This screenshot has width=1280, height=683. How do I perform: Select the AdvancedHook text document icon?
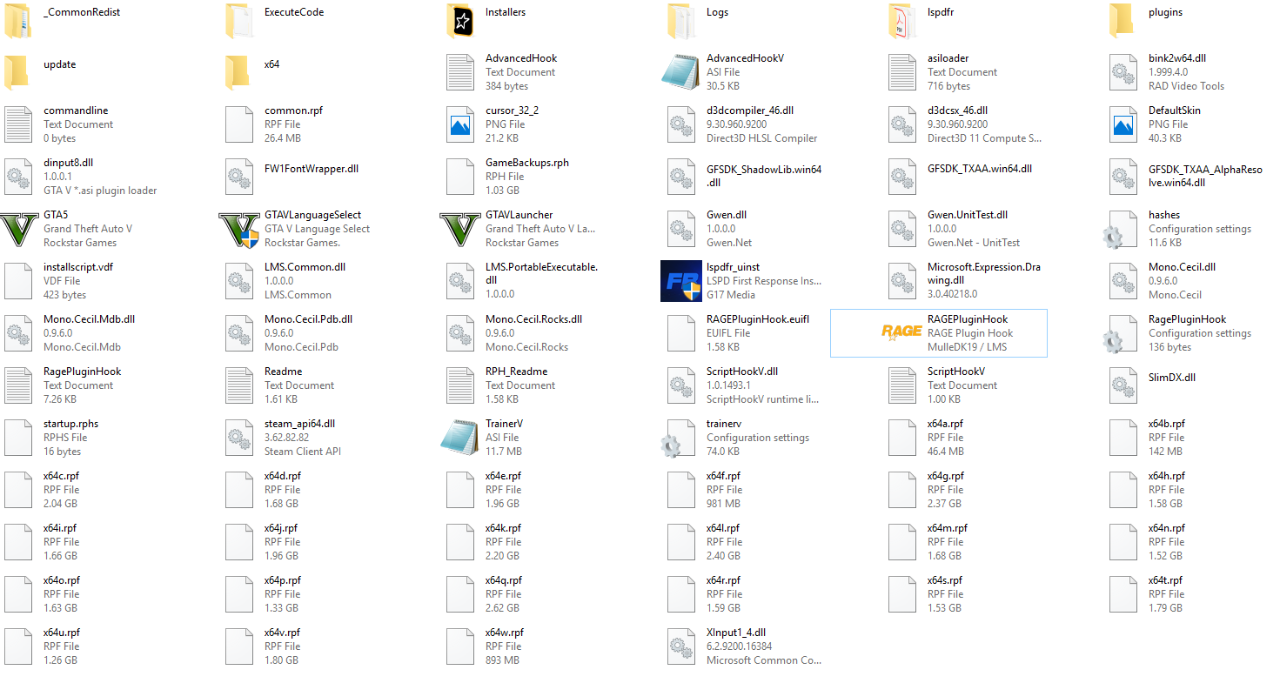click(x=459, y=72)
